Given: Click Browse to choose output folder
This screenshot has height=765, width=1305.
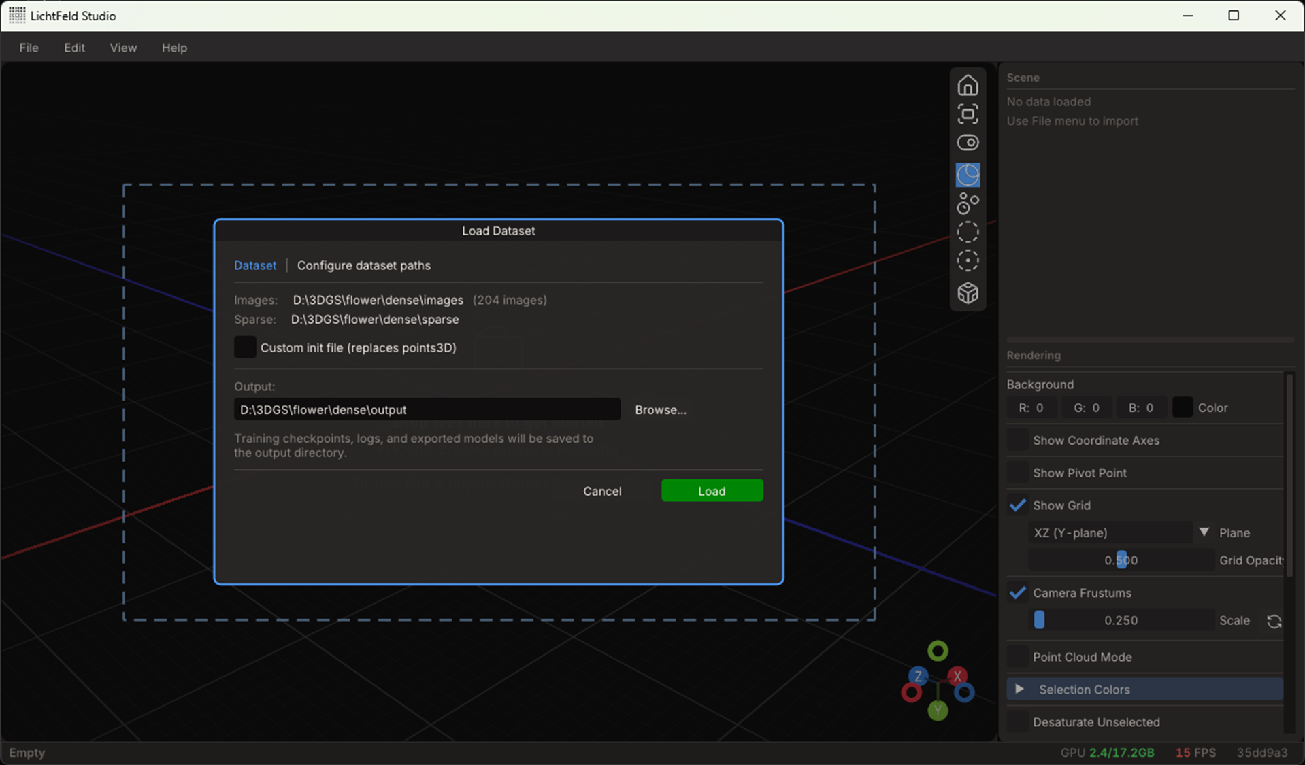Looking at the screenshot, I should coord(660,409).
